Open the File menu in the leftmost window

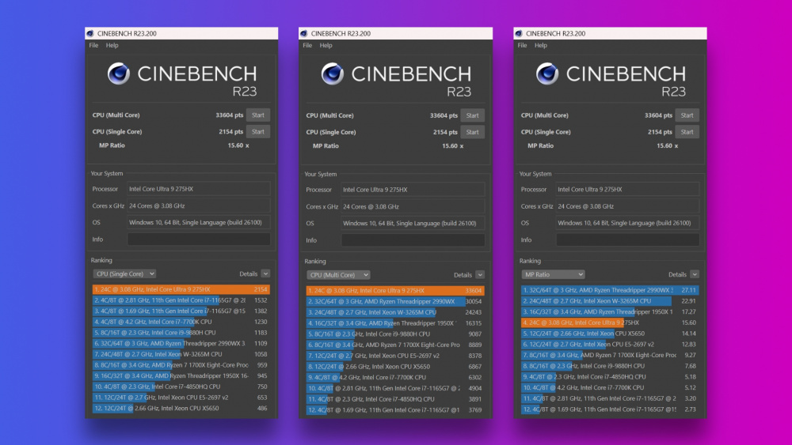pos(93,45)
